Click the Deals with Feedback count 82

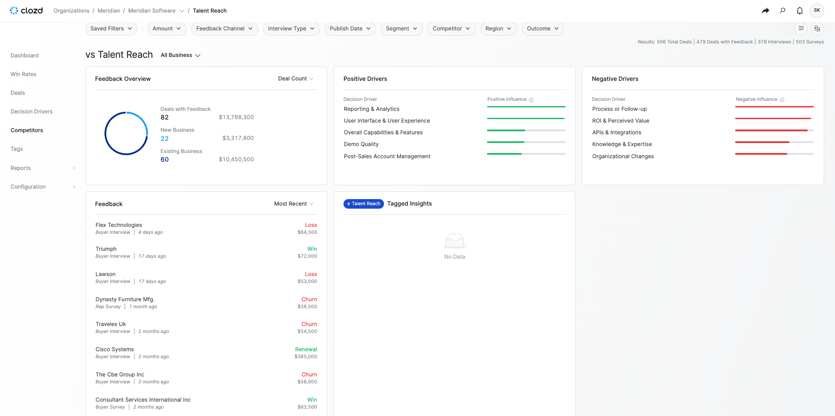click(x=165, y=117)
